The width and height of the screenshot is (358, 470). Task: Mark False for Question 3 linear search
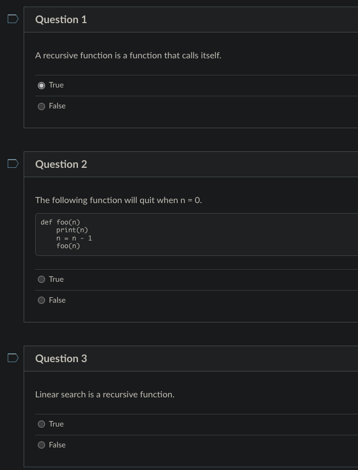(x=42, y=445)
